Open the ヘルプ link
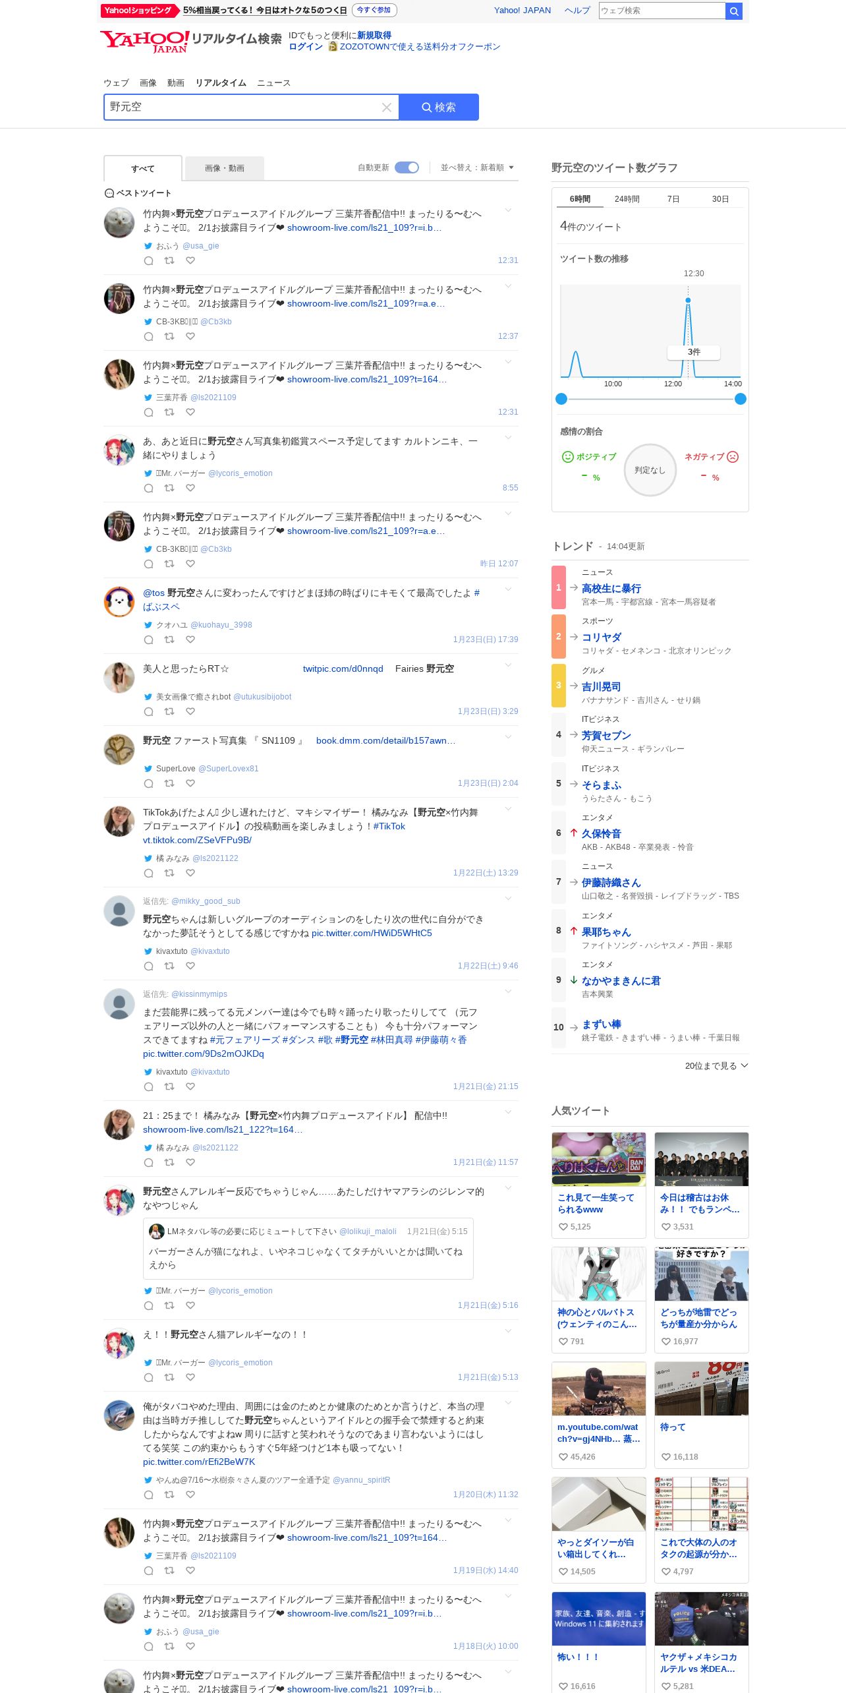This screenshot has height=1693, width=846. [577, 11]
